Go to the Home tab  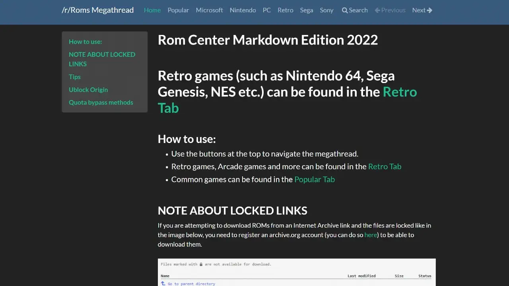(152, 10)
